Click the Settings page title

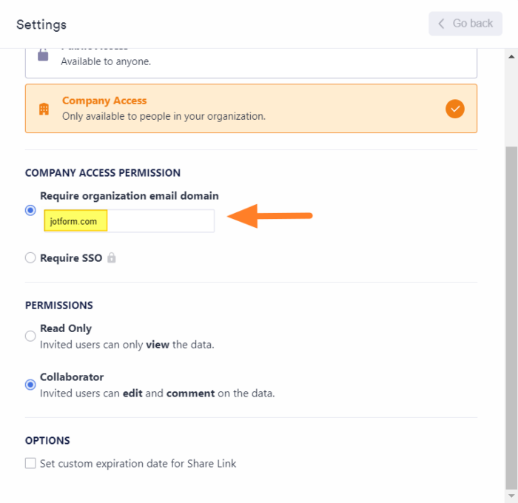41,25
